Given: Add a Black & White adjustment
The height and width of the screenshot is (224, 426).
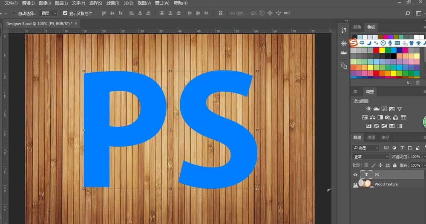Looking at the screenshot, I should pos(380,117).
